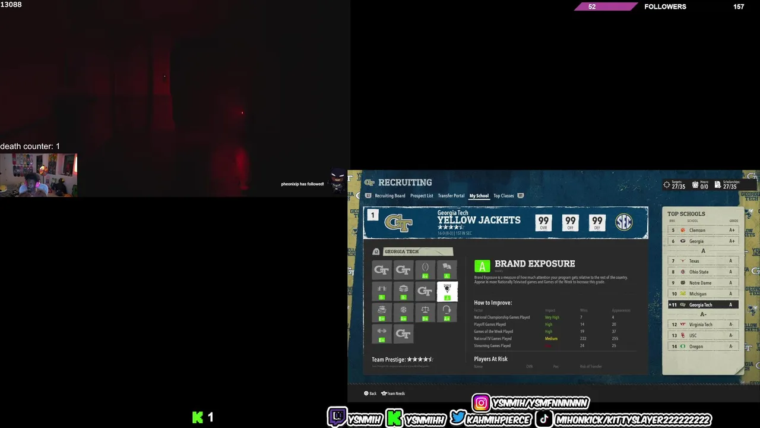The width and height of the screenshot is (760, 428).
Task: Select the stacked books B+ tile
Action: click(382, 313)
